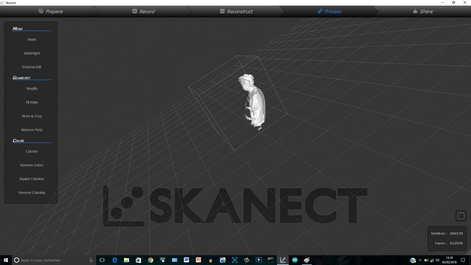Viewport: 471px width, 265px height.
Task: Click Colorize in the Color section
Action: click(32, 151)
